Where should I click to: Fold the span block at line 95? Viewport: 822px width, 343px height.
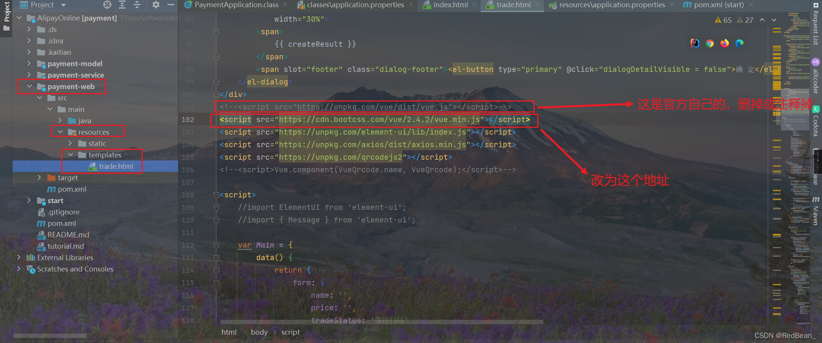tap(216, 32)
